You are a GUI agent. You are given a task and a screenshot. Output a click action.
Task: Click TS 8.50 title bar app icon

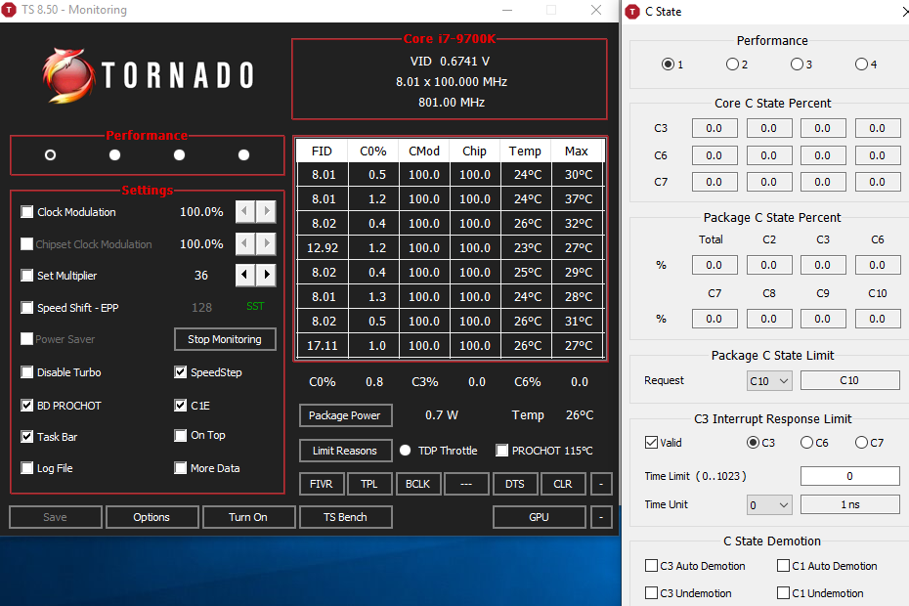pyautogui.click(x=9, y=9)
